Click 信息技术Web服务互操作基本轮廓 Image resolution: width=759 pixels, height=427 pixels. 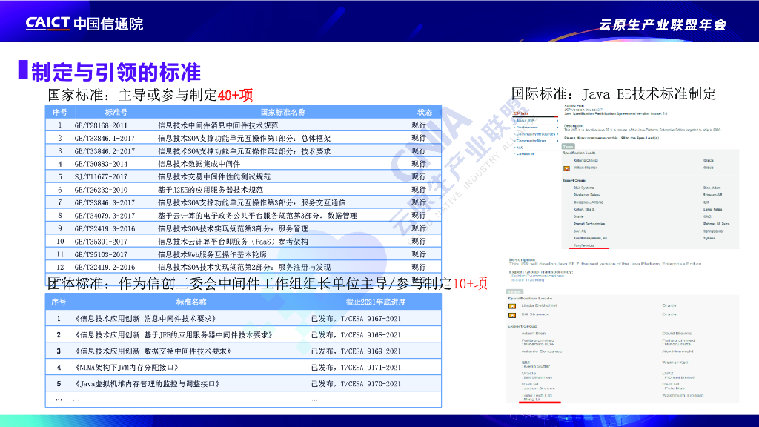(212, 254)
